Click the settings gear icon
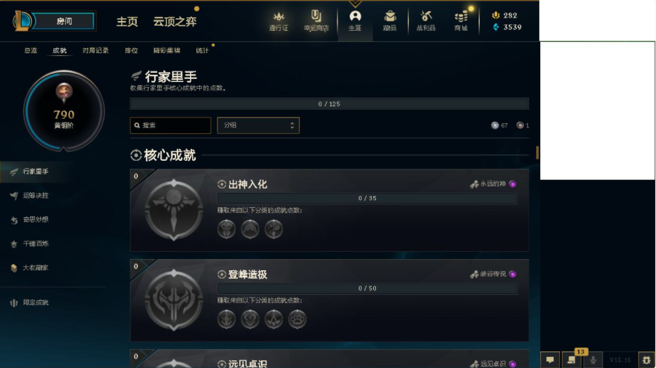656x368 pixels. click(x=646, y=359)
